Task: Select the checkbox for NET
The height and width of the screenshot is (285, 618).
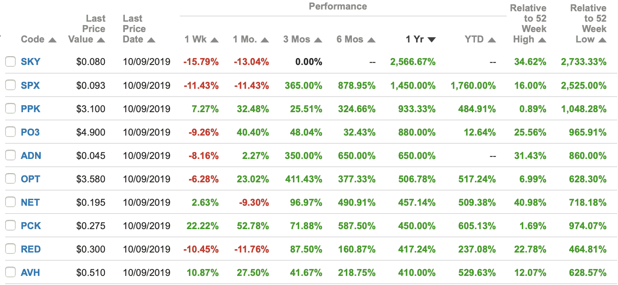Action: 10,202
